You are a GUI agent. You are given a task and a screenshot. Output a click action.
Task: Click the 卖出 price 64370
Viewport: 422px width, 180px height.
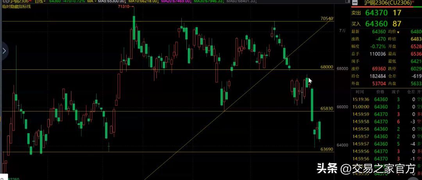click(x=376, y=13)
